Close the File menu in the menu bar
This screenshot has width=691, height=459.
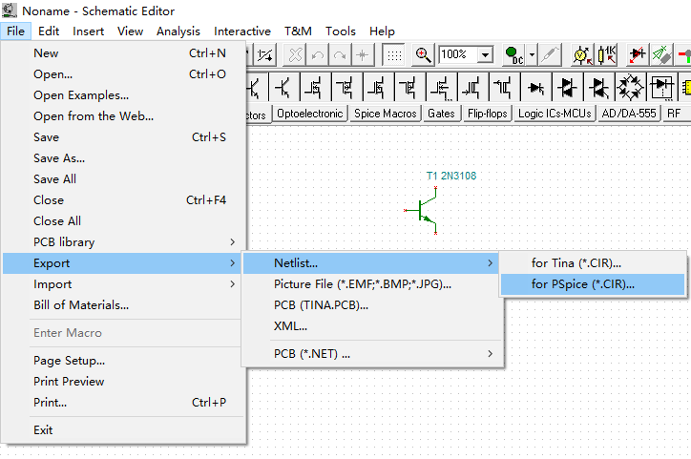click(x=15, y=31)
